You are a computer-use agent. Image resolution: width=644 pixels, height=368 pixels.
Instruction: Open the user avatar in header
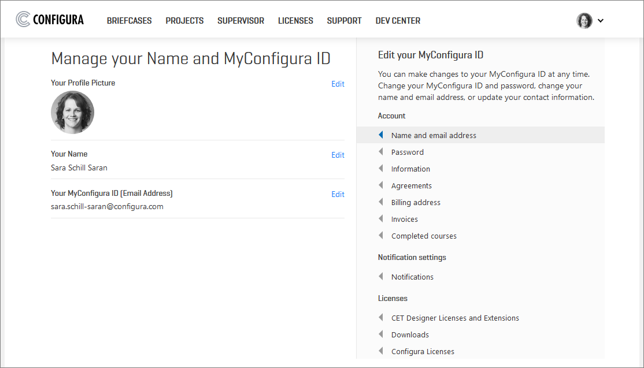[584, 21]
